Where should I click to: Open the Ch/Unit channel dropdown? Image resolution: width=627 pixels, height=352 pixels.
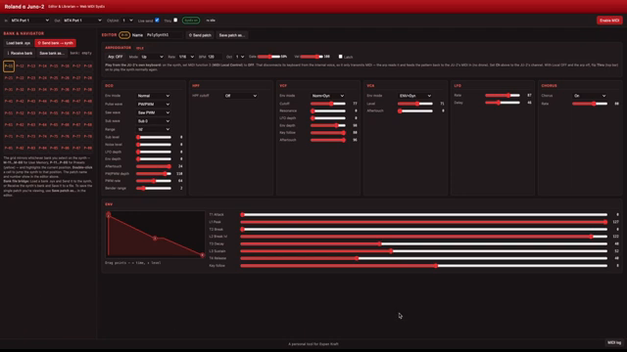127,21
